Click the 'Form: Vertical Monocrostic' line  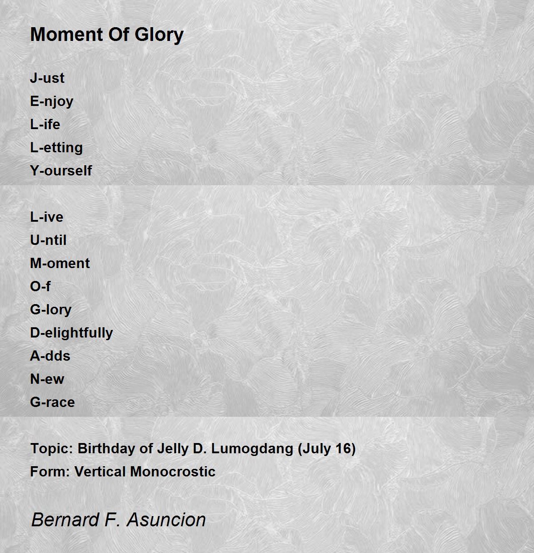[123, 472]
